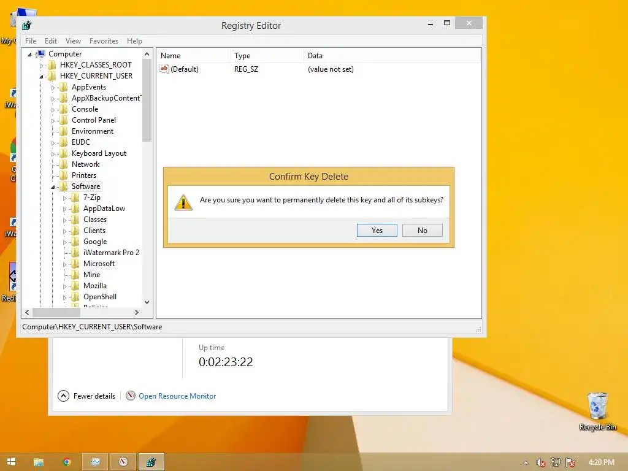Open the Edit menu

pos(50,41)
